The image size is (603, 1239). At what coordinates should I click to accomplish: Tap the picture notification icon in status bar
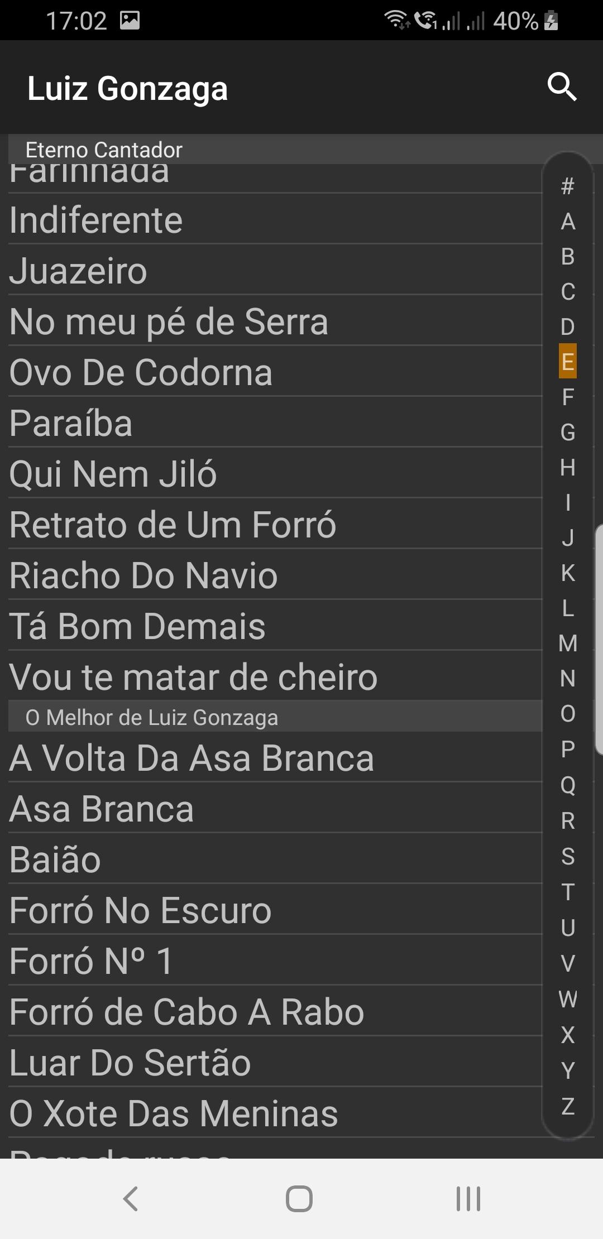click(x=130, y=21)
